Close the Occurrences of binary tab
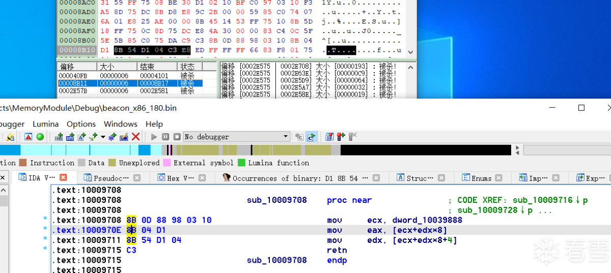611x273 pixels. 376,178
